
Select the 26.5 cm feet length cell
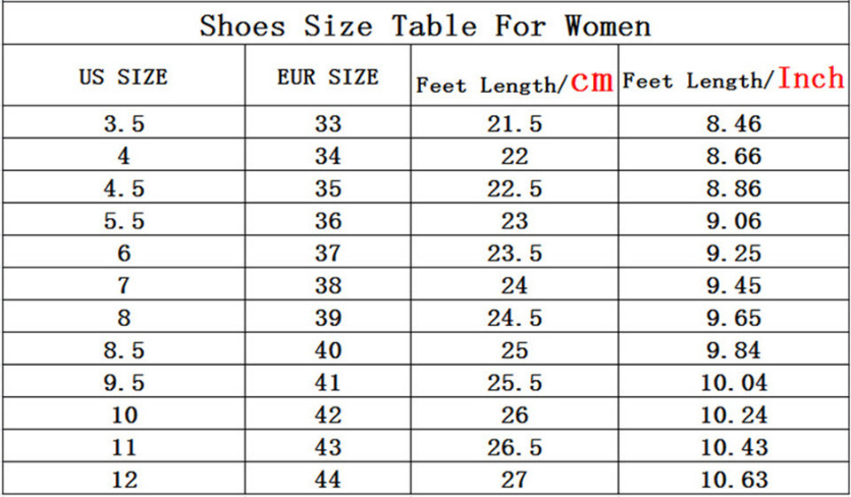[x=514, y=447]
